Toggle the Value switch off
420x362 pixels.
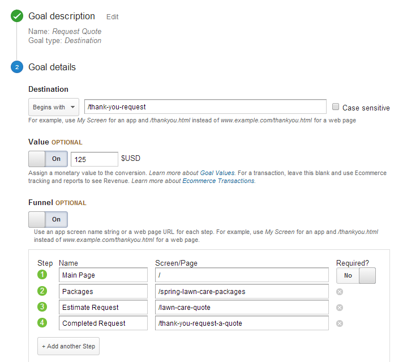click(48, 159)
